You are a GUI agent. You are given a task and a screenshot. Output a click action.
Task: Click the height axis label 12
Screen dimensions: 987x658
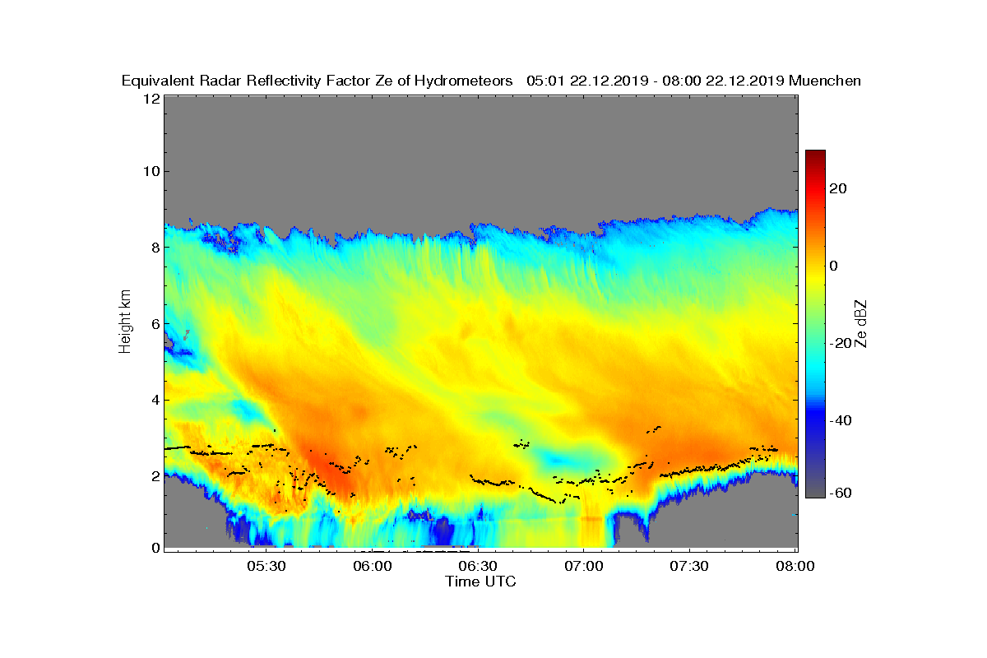click(151, 99)
